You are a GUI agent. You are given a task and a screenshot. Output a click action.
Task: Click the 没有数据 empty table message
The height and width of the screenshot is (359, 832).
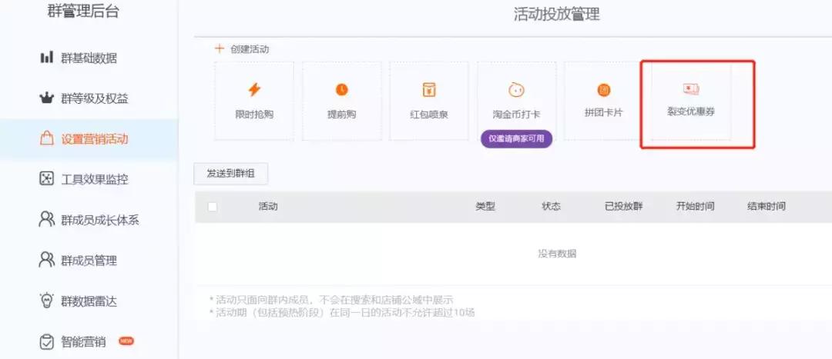pos(557,254)
